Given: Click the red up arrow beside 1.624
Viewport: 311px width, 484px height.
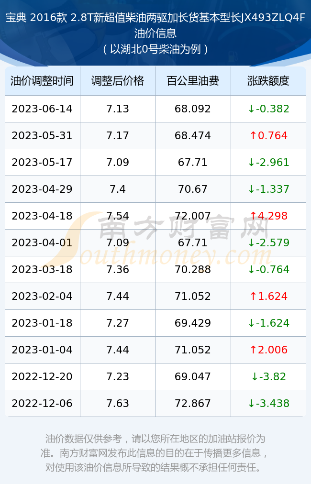Looking at the screenshot, I should (x=253, y=297).
